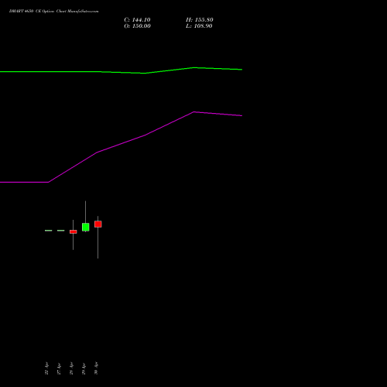Click the 29 Apr date axis label

point(84,368)
